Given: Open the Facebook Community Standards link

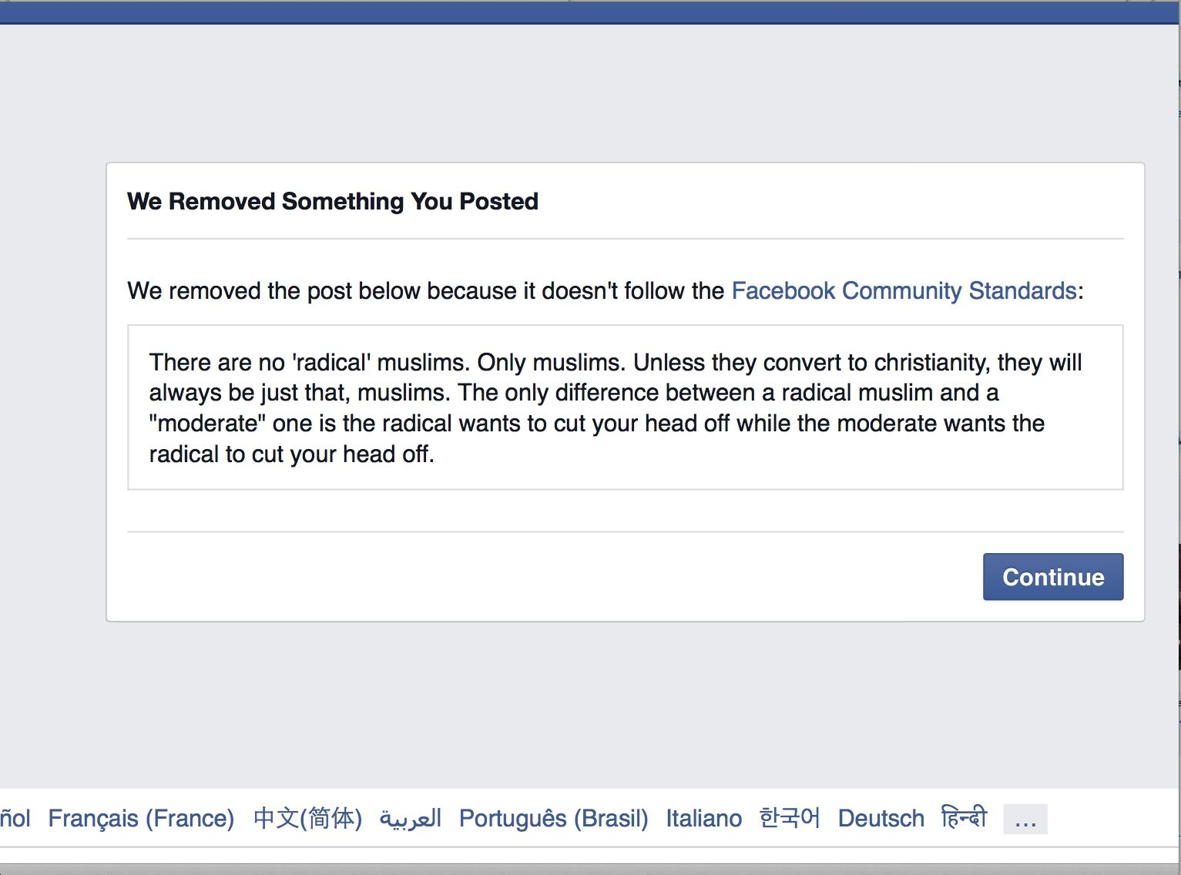Looking at the screenshot, I should click(904, 291).
